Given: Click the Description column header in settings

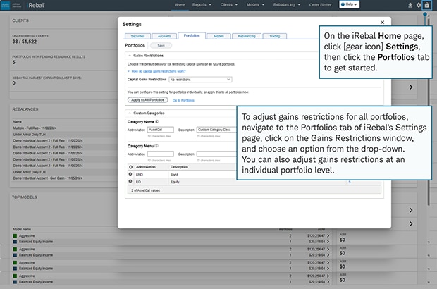Looking at the screenshot, I should point(179,167).
